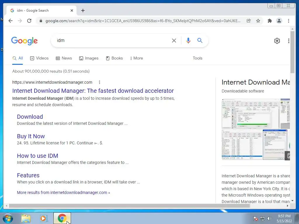
Task: Switch to Videos results tab
Action: [x=39, y=58]
